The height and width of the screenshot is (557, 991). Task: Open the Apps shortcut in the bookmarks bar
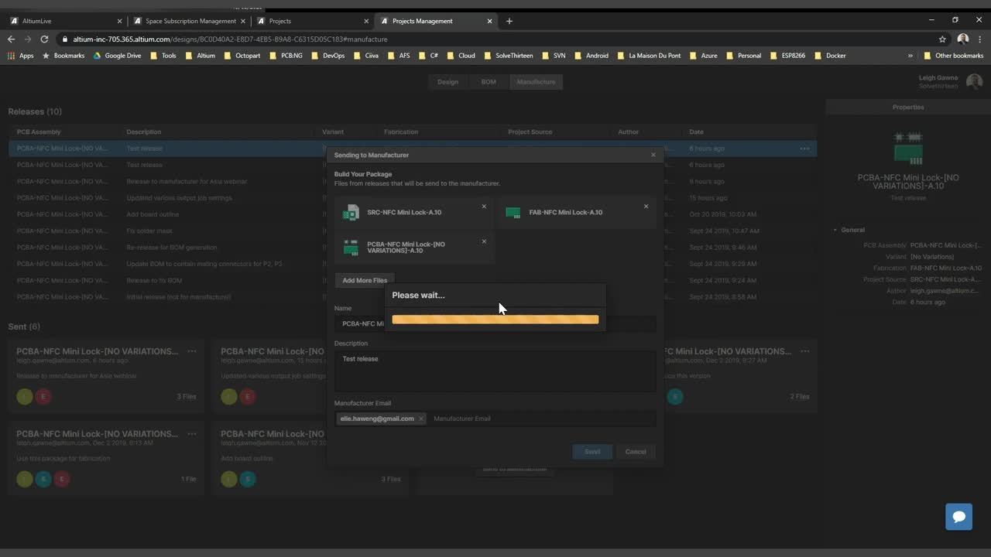coord(21,56)
